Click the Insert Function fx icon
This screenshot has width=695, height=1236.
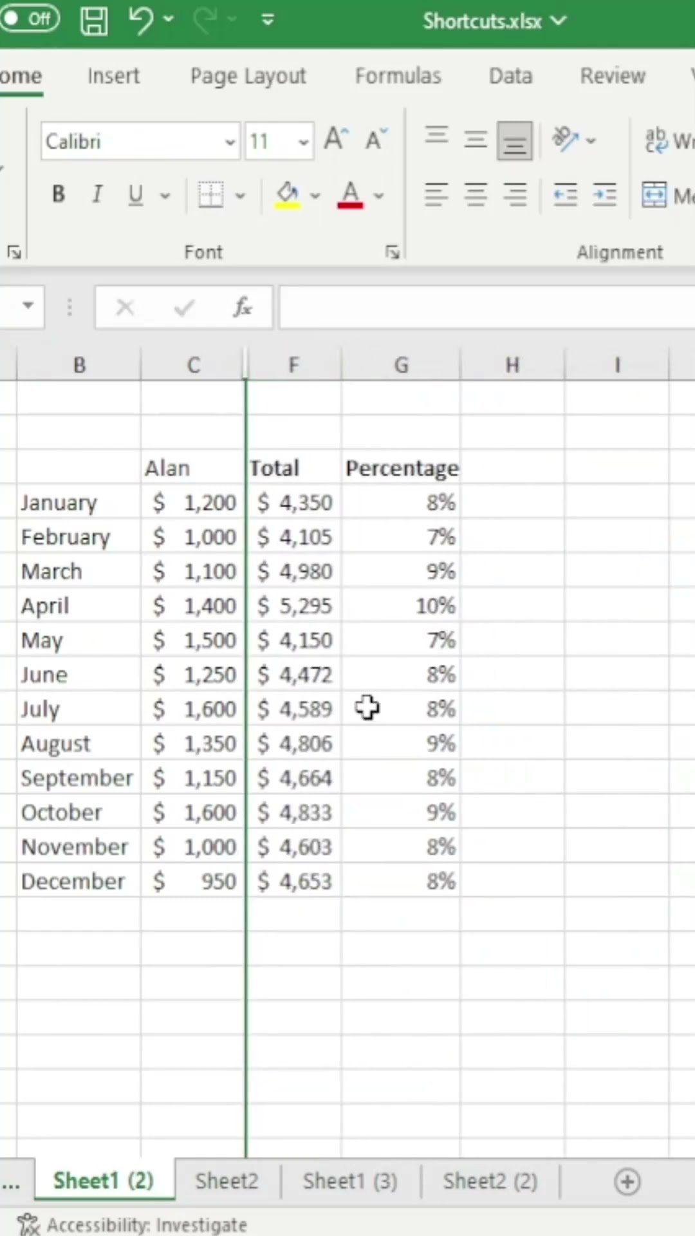coord(243,308)
